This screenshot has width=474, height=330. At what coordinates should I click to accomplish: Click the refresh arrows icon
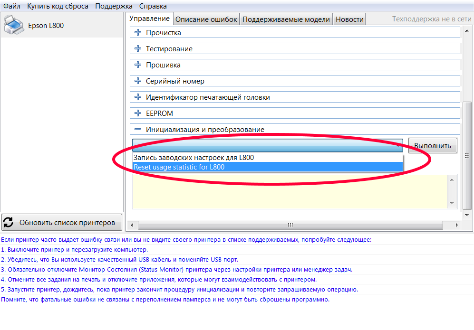point(8,223)
